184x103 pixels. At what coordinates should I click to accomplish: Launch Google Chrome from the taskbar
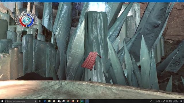pos(68,101)
